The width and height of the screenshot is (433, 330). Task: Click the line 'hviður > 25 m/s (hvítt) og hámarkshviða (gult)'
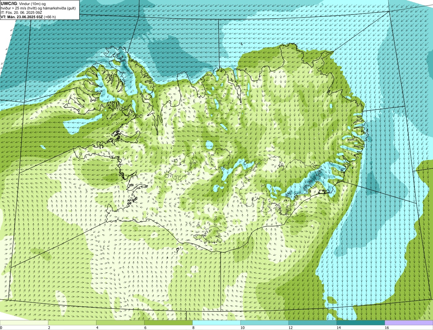(38, 8)
